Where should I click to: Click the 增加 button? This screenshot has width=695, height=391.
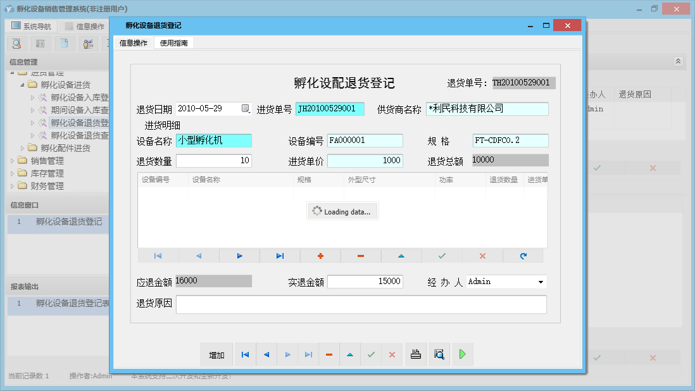(x=216, y=354)
